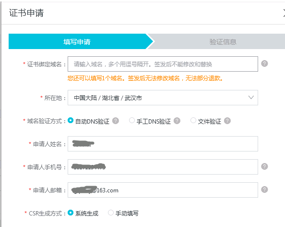
Task: Click help icon next to 手工DNS验证
Action: 177,121
